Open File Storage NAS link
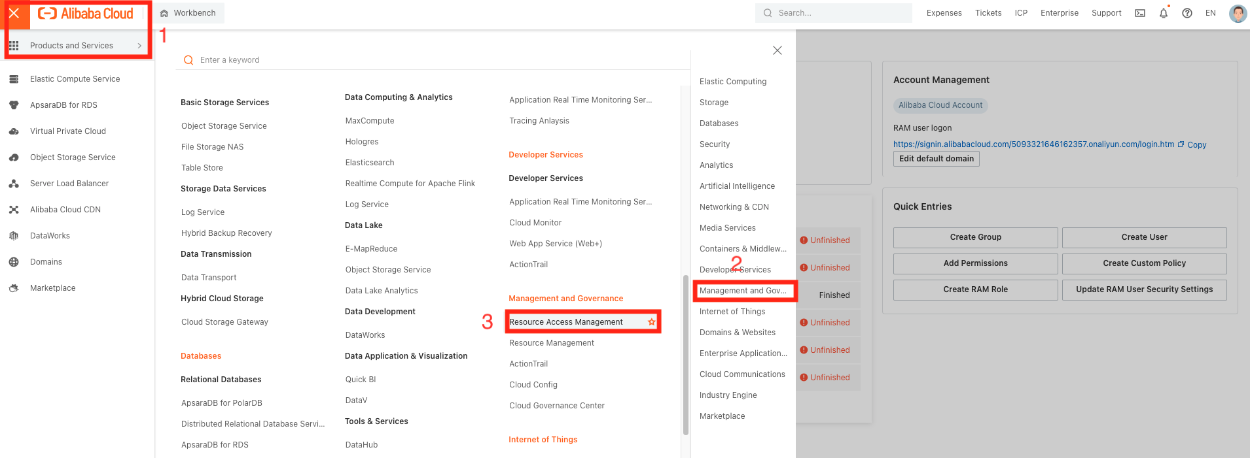1250x458 pixels. coord(212,147)
